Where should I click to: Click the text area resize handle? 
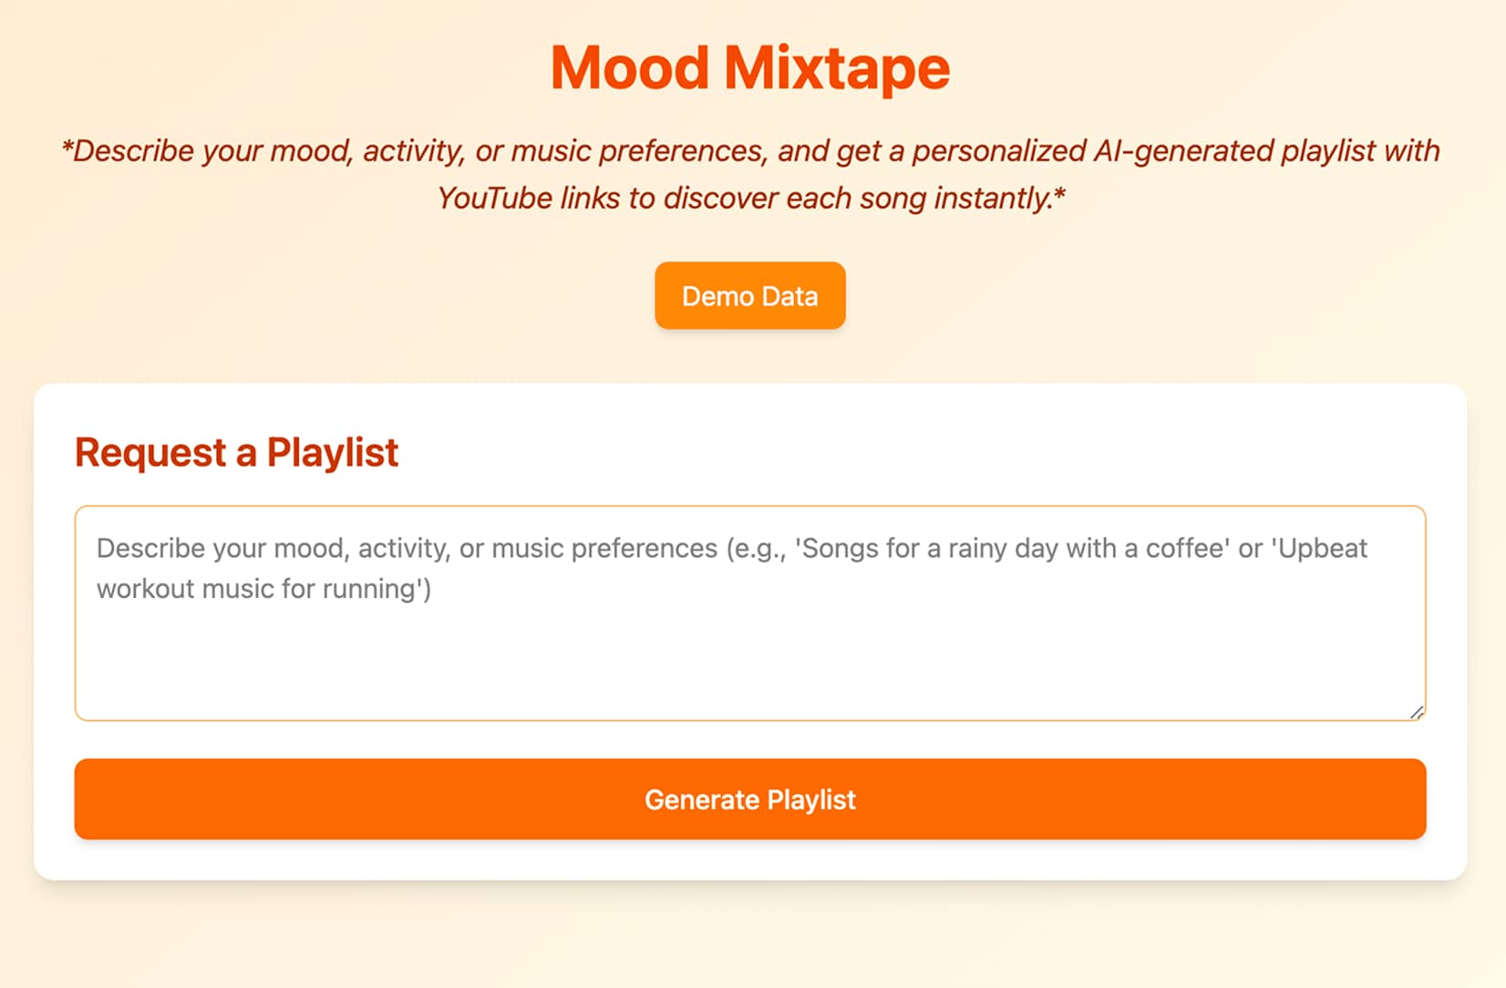click(1416, 712)
